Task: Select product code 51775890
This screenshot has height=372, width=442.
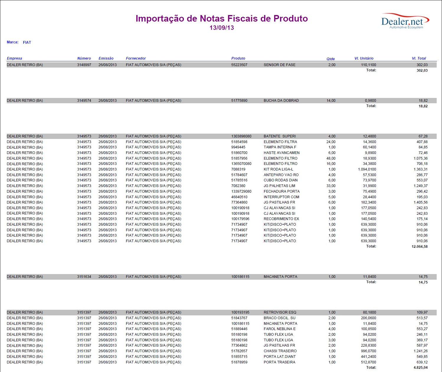Action: point(239,101)
